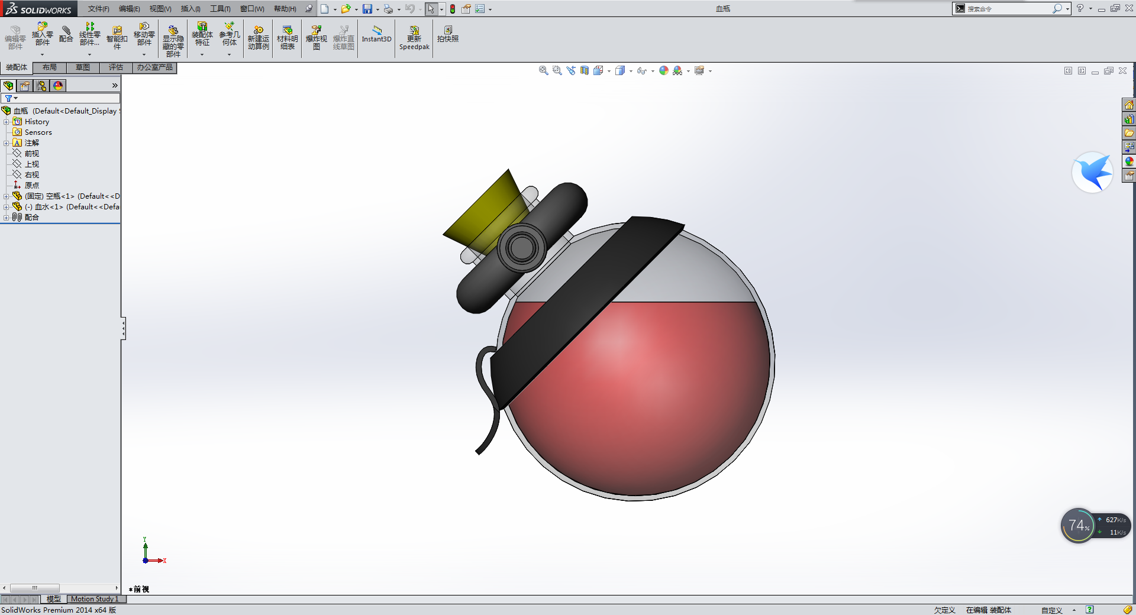Viewport: 1136px width, 615px height.
Task: Switch to PropertyManager panel tab
Action: [25, 86]
